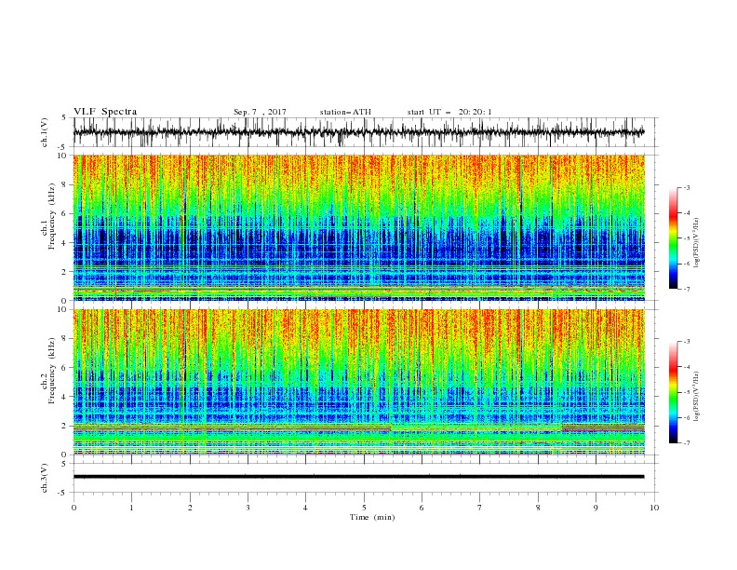Click time axis tick label '5'

[364, 508]
